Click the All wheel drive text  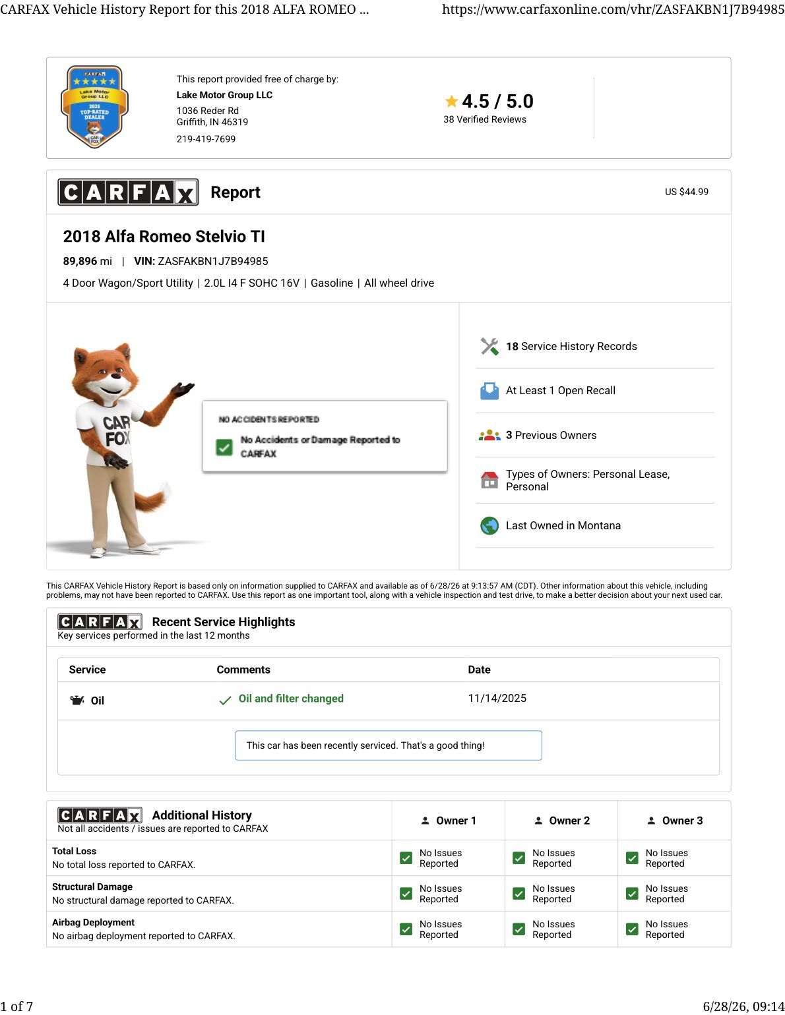(x=399, y=283)
